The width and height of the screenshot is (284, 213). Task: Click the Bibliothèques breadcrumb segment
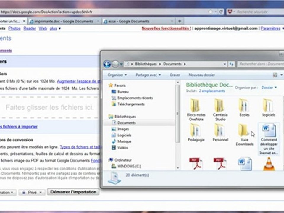point(146,64)
